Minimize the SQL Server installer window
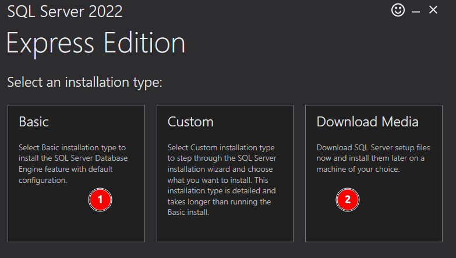 click(x=416, y=12)
